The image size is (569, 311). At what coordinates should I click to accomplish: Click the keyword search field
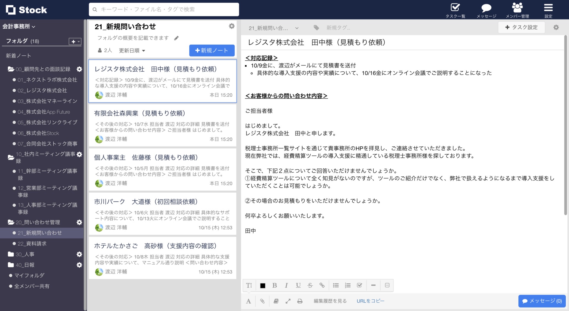(164, 9)
